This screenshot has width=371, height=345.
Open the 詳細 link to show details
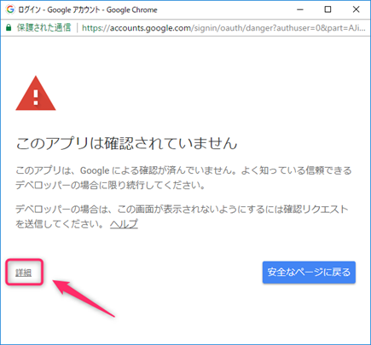[x=24, y=273]
